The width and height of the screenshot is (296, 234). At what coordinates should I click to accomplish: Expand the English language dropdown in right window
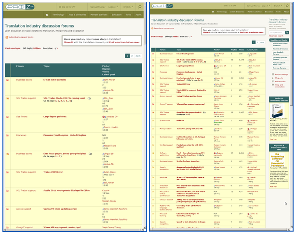coord(278,6)
